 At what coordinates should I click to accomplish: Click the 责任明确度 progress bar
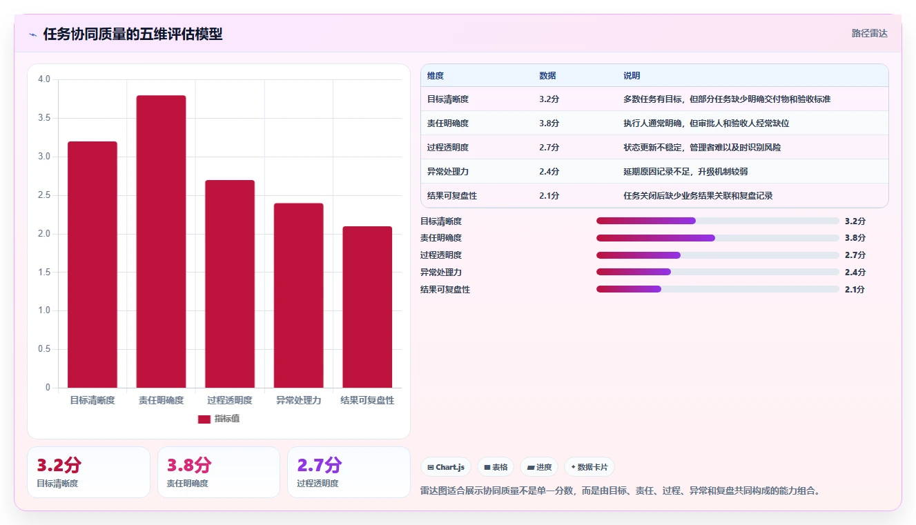pos(718,238)
